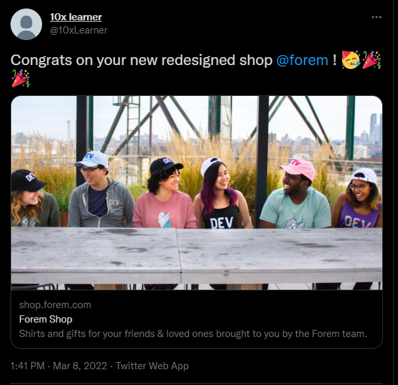
Task: Click the partying face emoji in the tweet
Action: tap(351, 60)
